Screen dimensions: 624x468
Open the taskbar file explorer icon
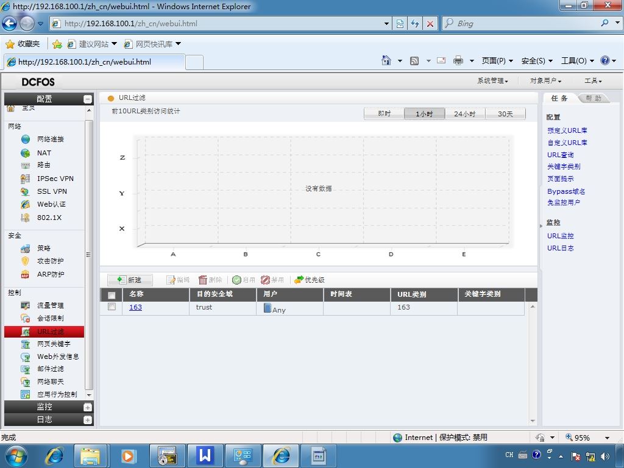tap(90, 456)
